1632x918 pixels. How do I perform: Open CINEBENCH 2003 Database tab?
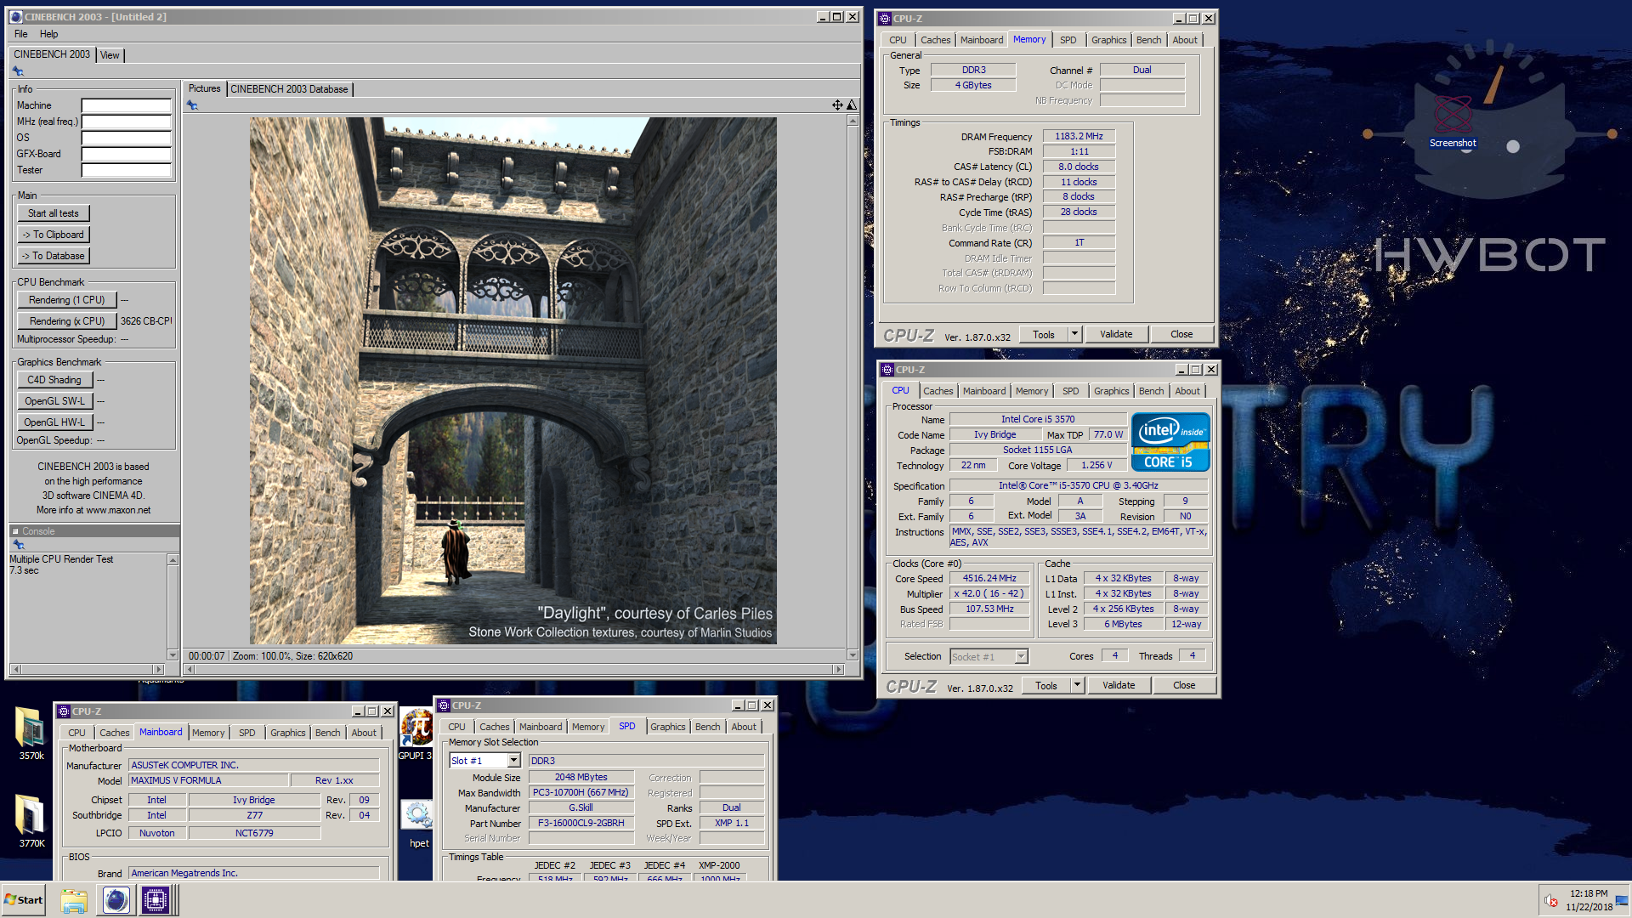coord(289,89)
